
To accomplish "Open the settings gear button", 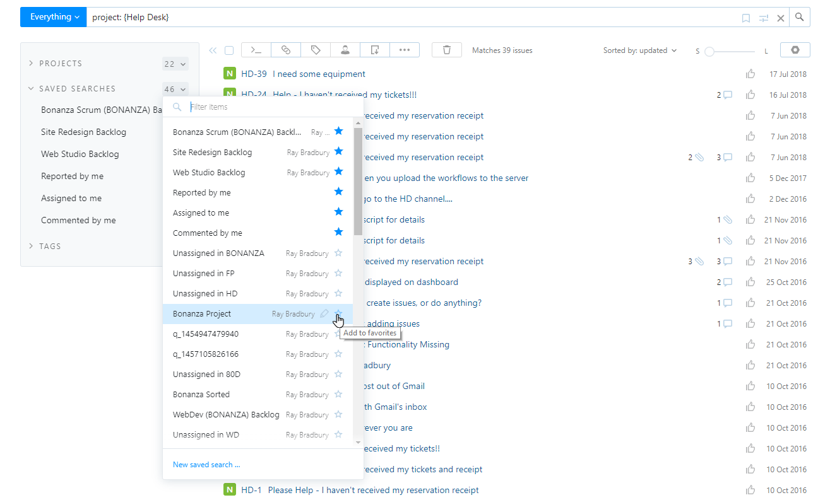I will click(795, 50).
